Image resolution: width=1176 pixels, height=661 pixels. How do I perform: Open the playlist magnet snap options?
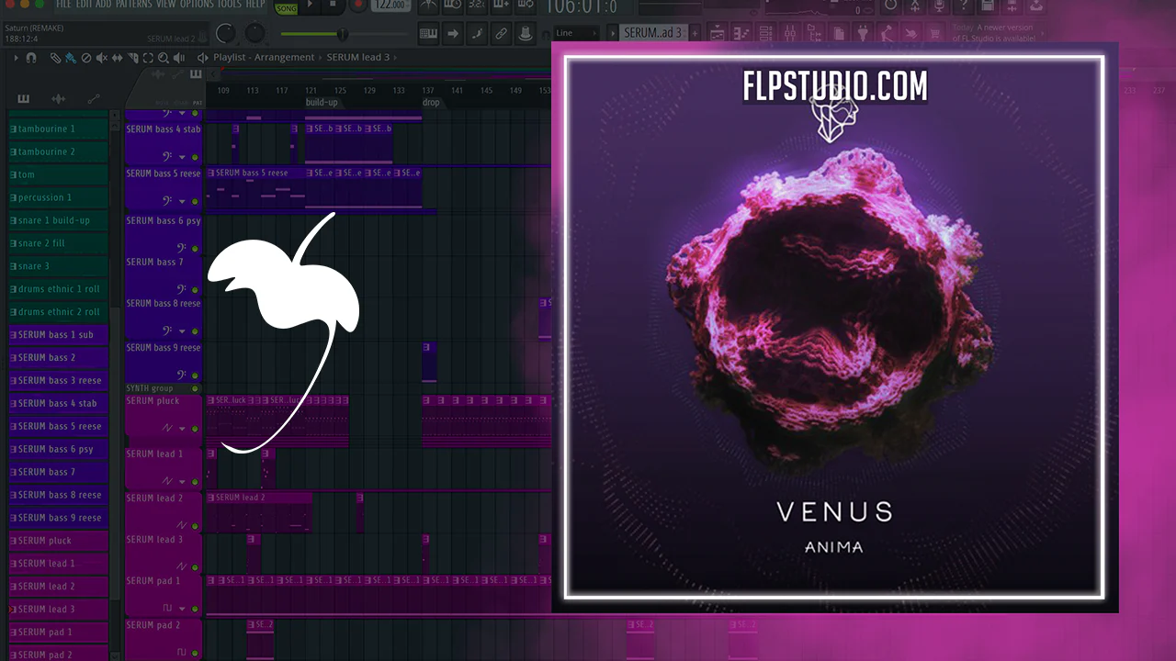(x=31, y=57)
